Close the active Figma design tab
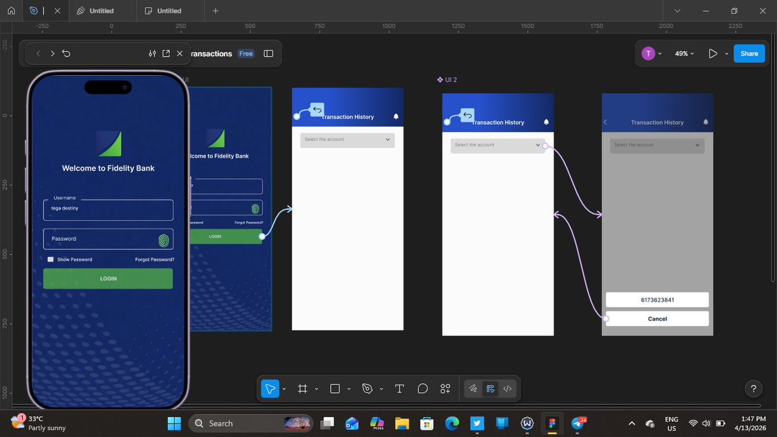This screenshot has width=777, height=437. tap(57, 11)
